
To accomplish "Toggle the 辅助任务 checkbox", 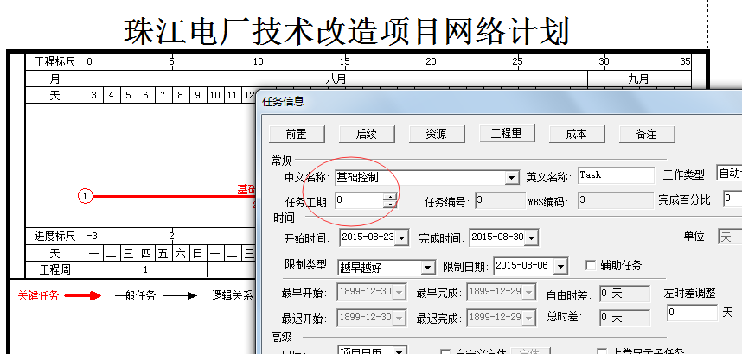I will tap(592, 265).
